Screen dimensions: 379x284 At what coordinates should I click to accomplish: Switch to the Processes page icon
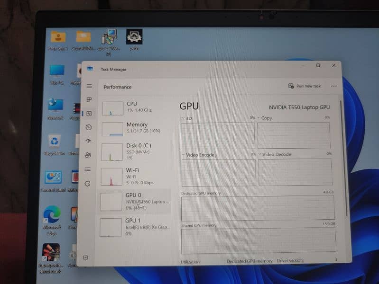coord(89,100)
